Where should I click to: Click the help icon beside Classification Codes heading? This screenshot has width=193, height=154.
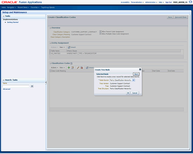coord(71,63)
